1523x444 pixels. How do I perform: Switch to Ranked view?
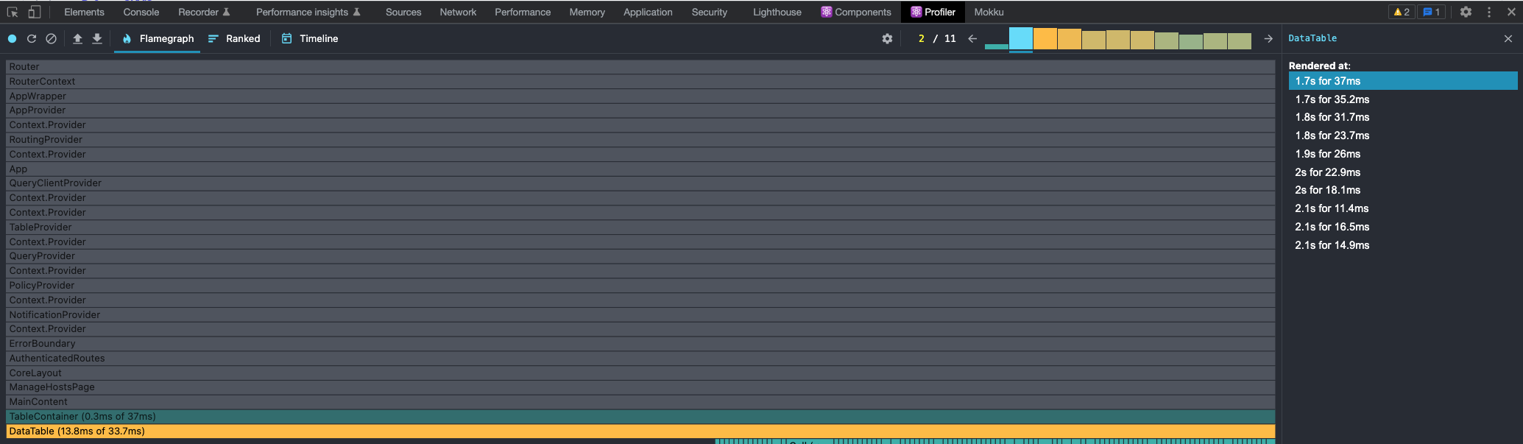coord(234,38)
